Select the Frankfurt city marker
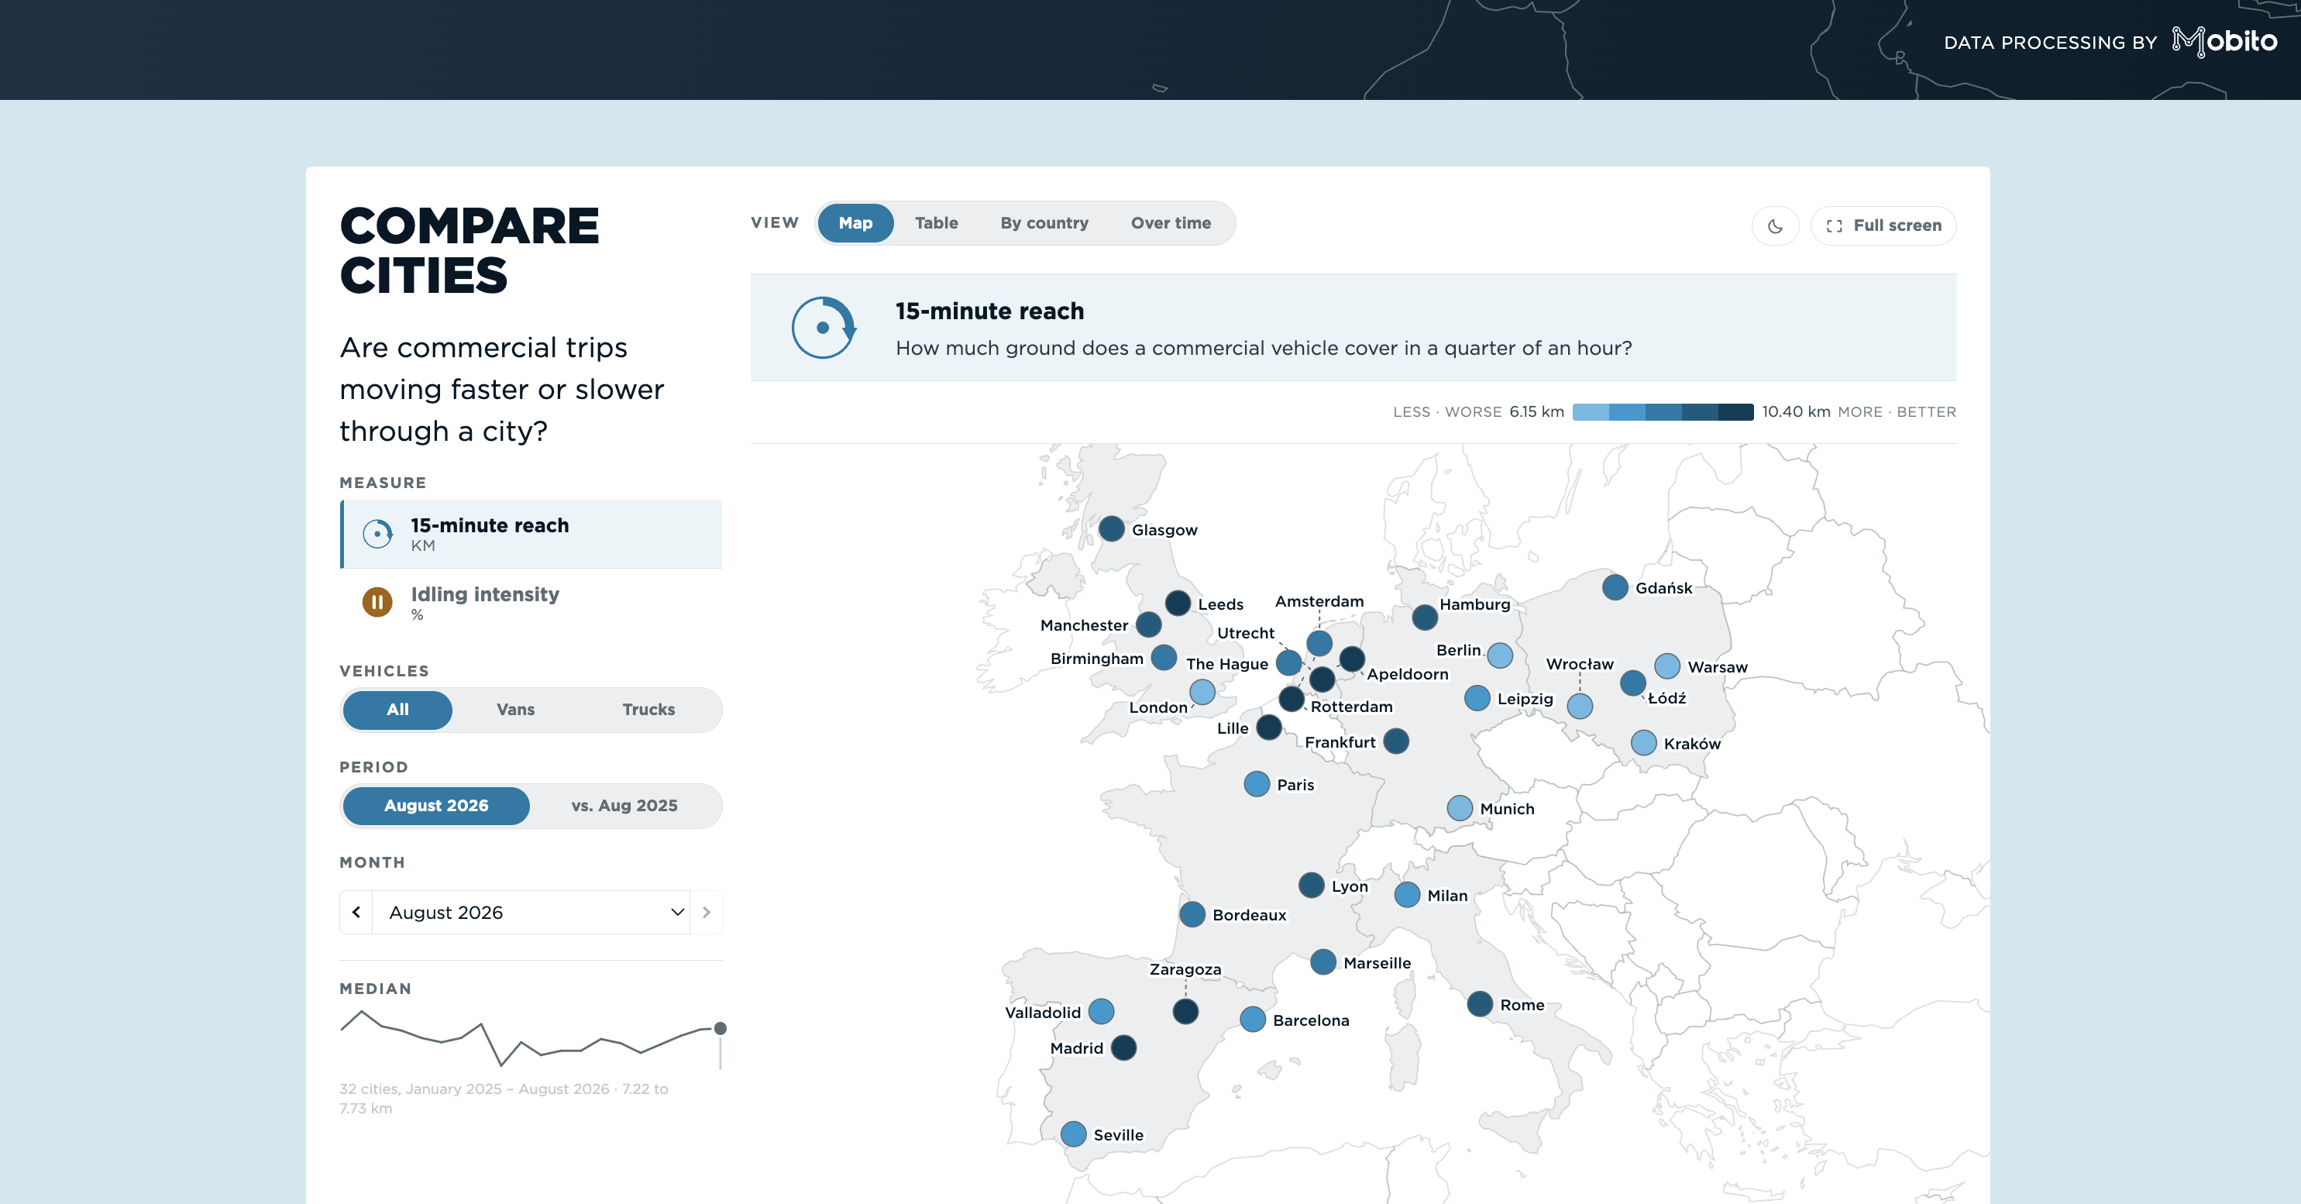 point(1396,741)
